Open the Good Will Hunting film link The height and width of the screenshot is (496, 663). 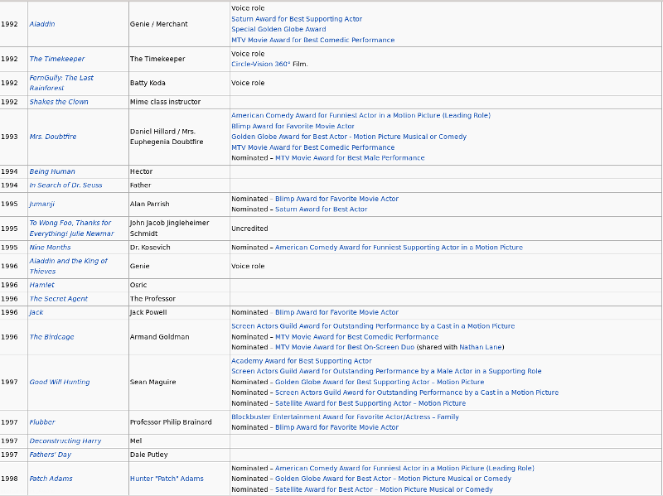pyautogui.click(x=59, y=382)
